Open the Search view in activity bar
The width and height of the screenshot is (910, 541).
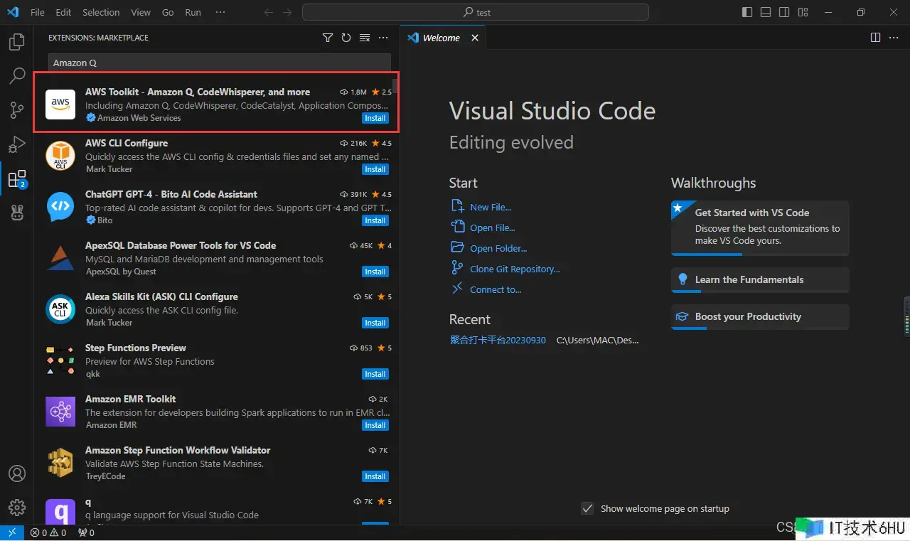(16, 76)
